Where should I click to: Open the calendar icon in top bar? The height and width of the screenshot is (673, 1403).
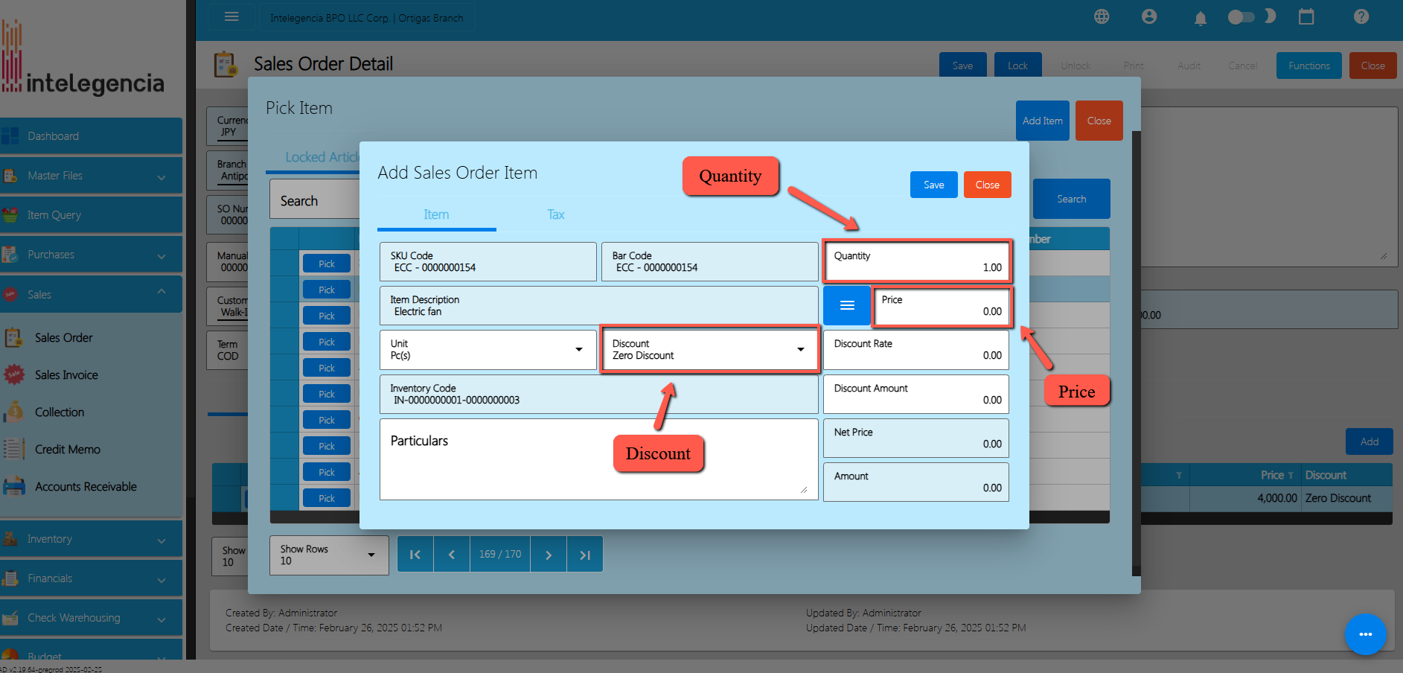pyautogui.click(x=1306, y=16)
